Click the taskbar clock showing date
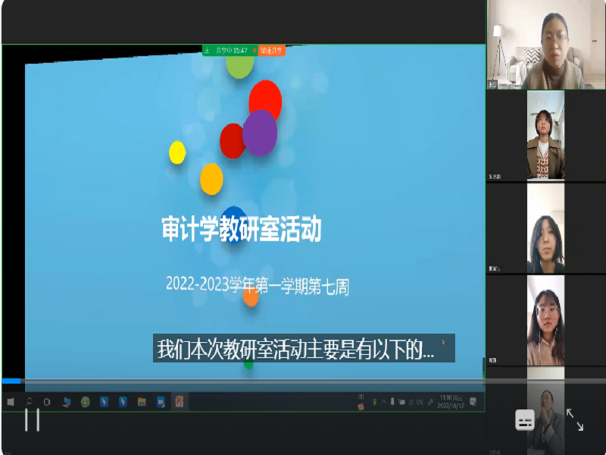Image resolution: width=606 pixels, height=455 pixels. (447, 401)
